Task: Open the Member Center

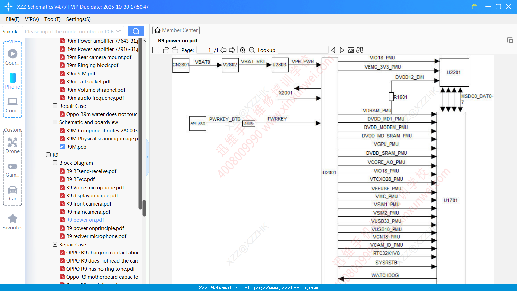Action: [x=176, y=30]
